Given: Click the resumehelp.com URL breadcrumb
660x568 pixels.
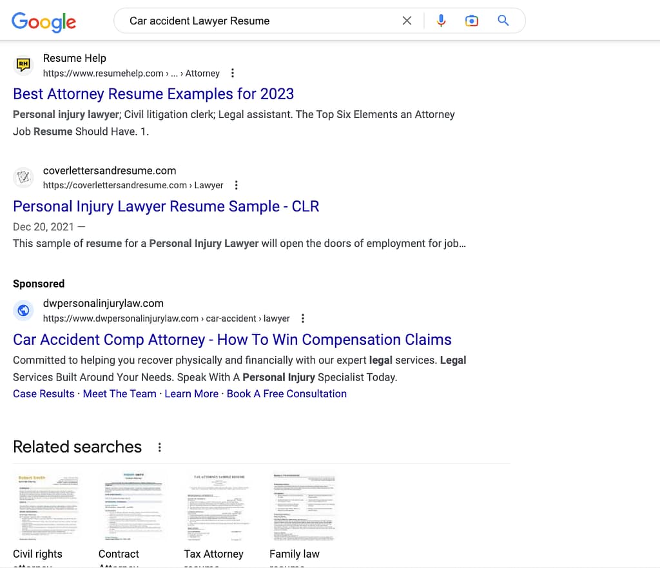Looking at the screenshot, I should tap(131, 73).
